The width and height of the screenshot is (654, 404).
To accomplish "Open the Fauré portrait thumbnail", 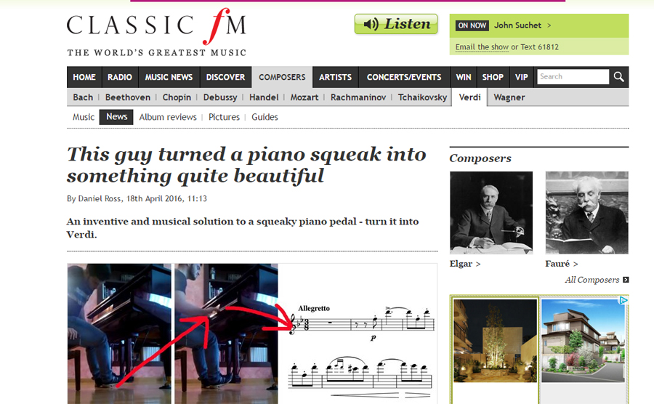I will (587, 213).
